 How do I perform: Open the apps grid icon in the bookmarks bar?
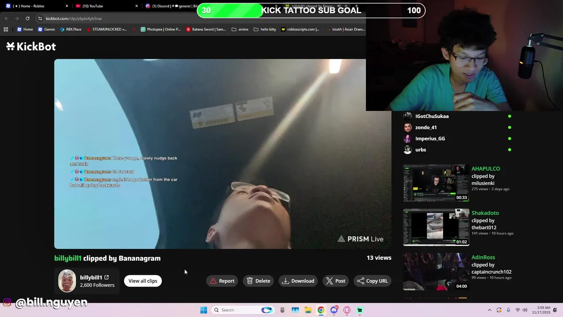6,29
